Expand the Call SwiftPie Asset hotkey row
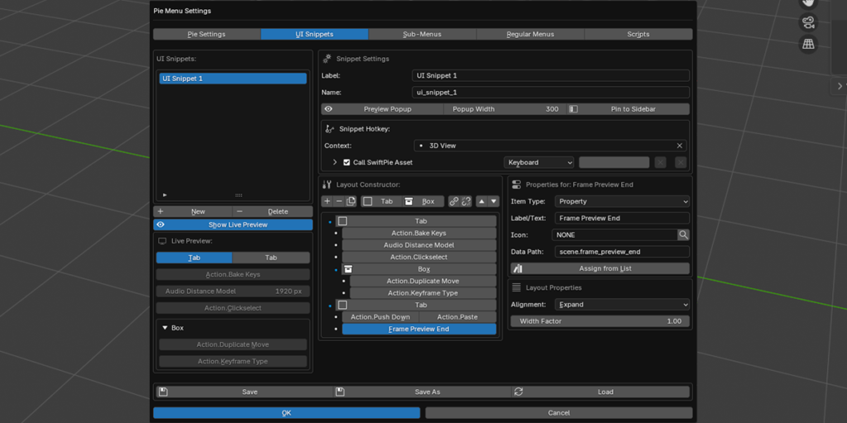Screen dimensions: 847x423 point(334,163)
